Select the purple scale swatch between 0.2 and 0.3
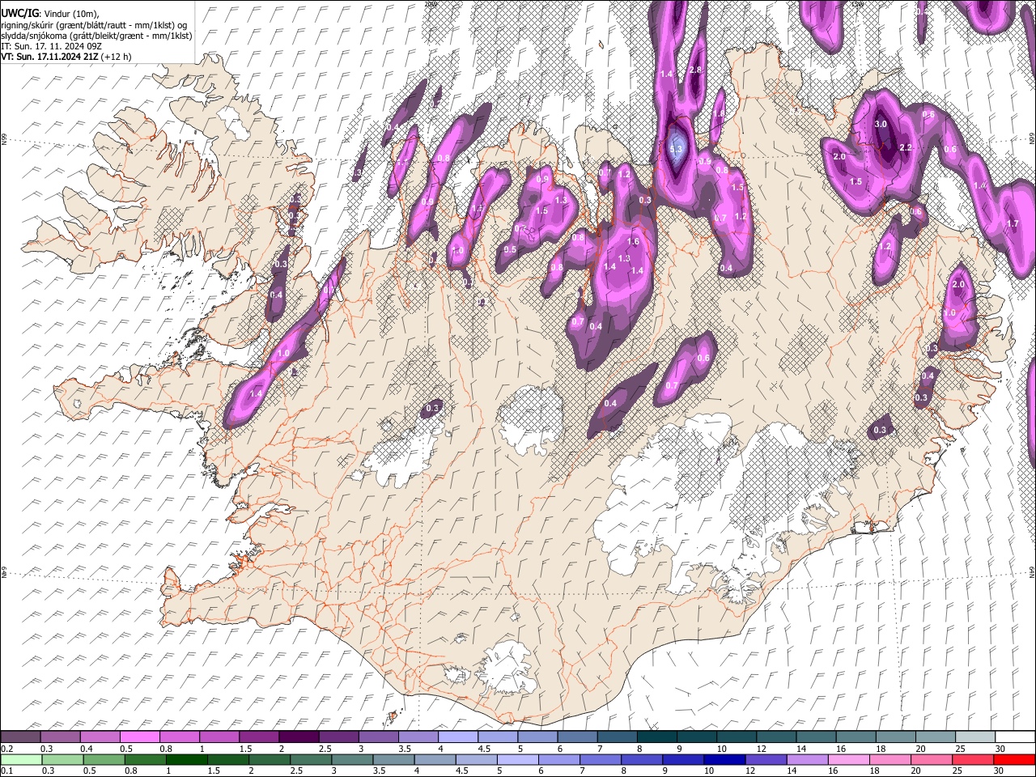Image resolution: width=1036 pixels, height=777 pixels. (20, 737)
